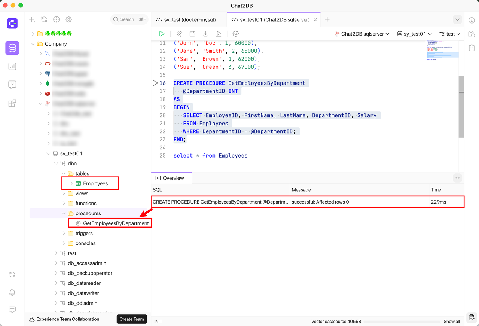Add a new console tab
This screenshot has height=326, width=479.
point(327,19)
